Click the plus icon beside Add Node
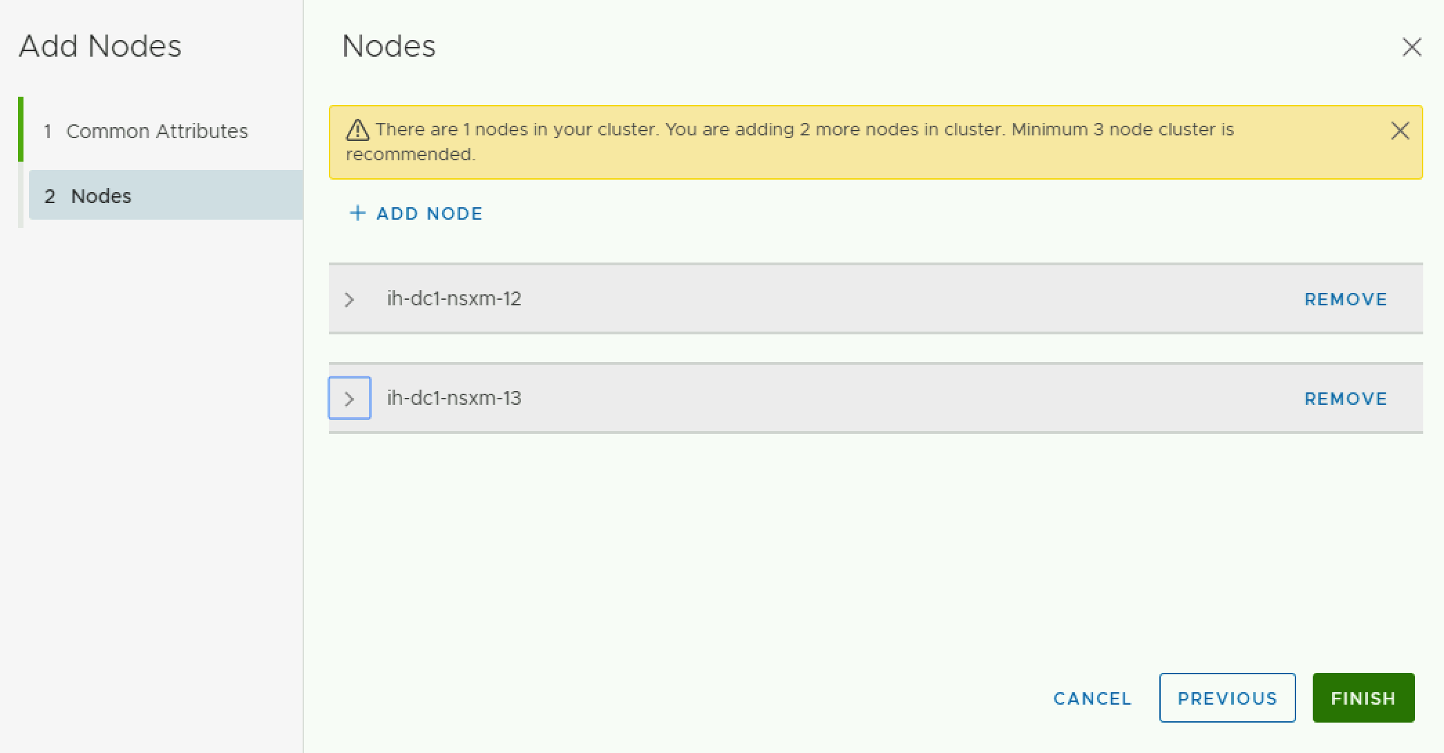Screen dimensions: 1444x753 (357, 213)
